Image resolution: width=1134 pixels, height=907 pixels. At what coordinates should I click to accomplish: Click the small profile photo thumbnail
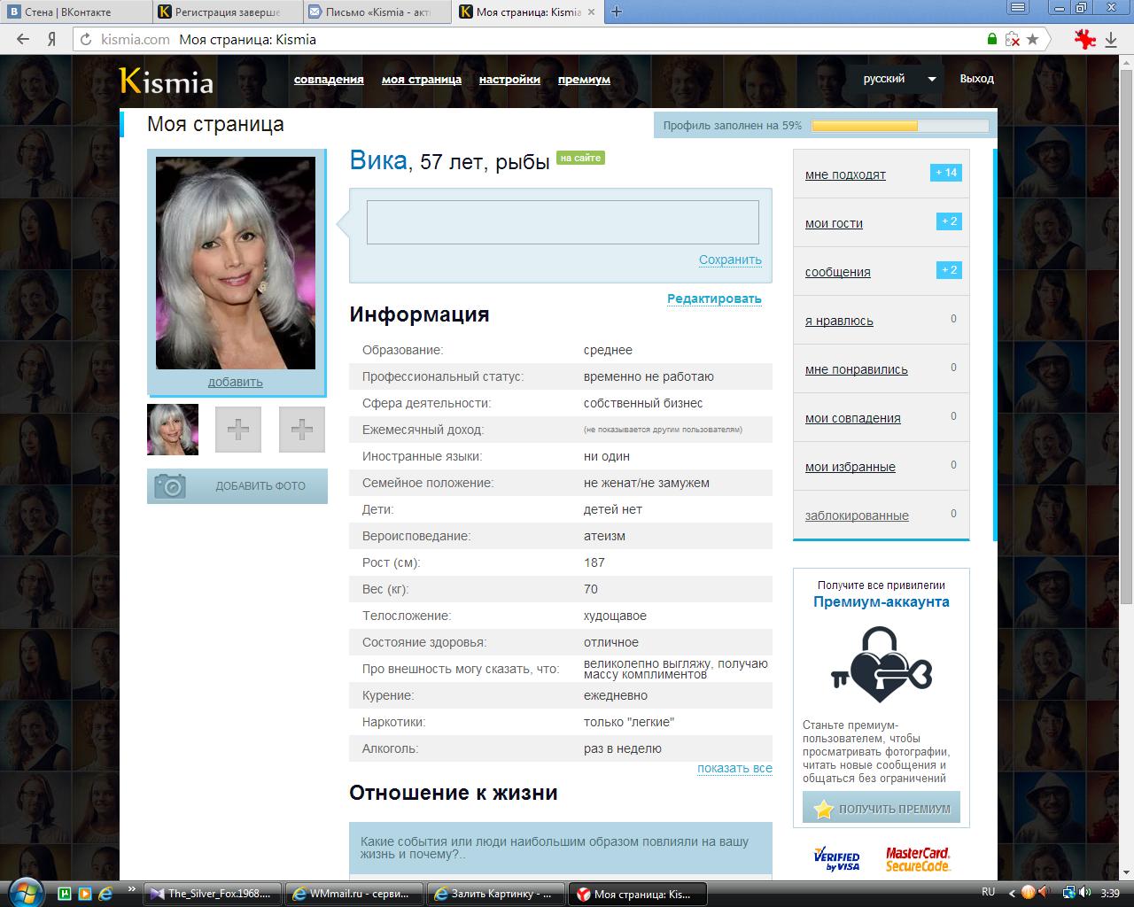[x=173, y=430]
